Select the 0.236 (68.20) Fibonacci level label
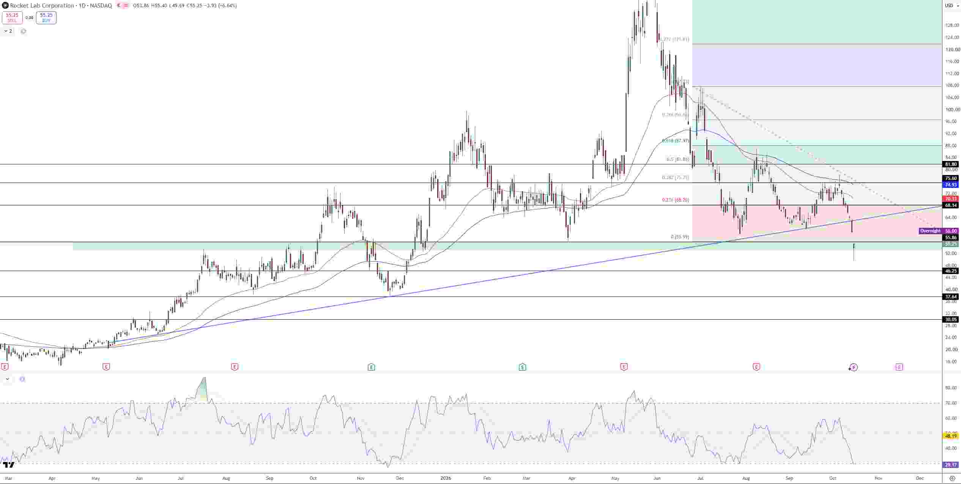Viewport: 961px width, 484px height. click(676, 200)
